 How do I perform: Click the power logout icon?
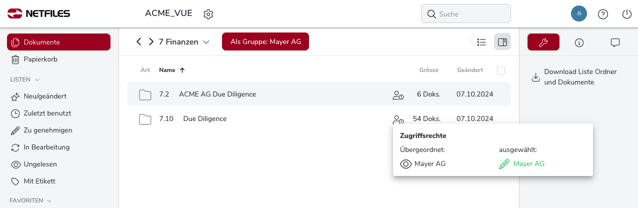(x=627, y=14)
